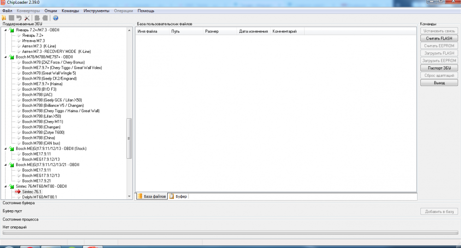Screen dimensions: 461x248
Task: Click green arrow icon of Bosch M78/M788/ME797+ group
Action: [x=12, y=57]
